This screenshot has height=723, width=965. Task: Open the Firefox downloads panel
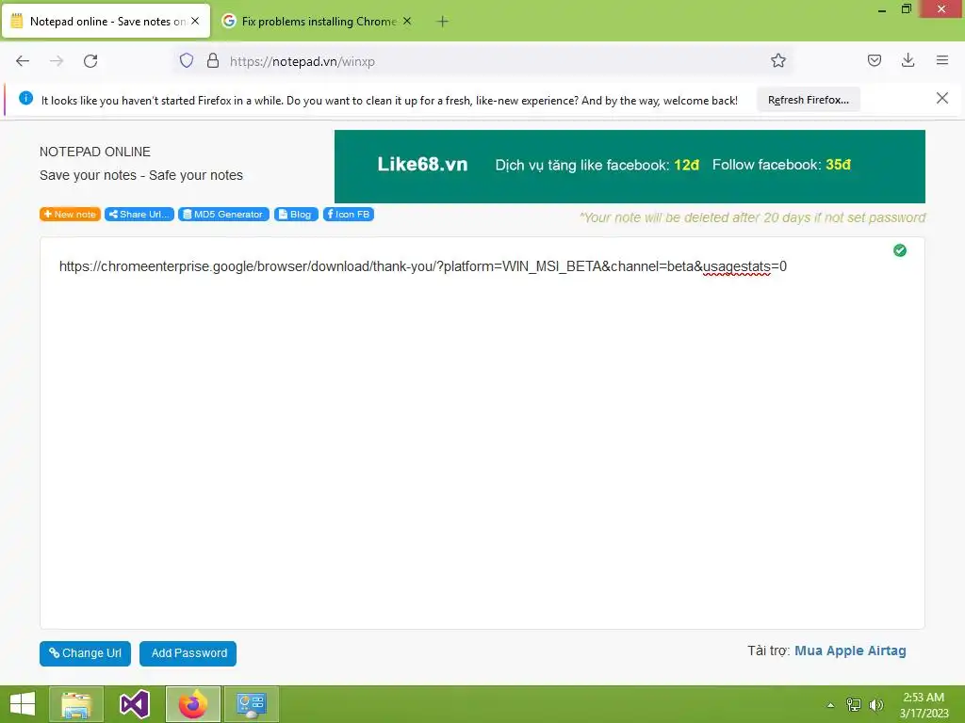(908, 60)
